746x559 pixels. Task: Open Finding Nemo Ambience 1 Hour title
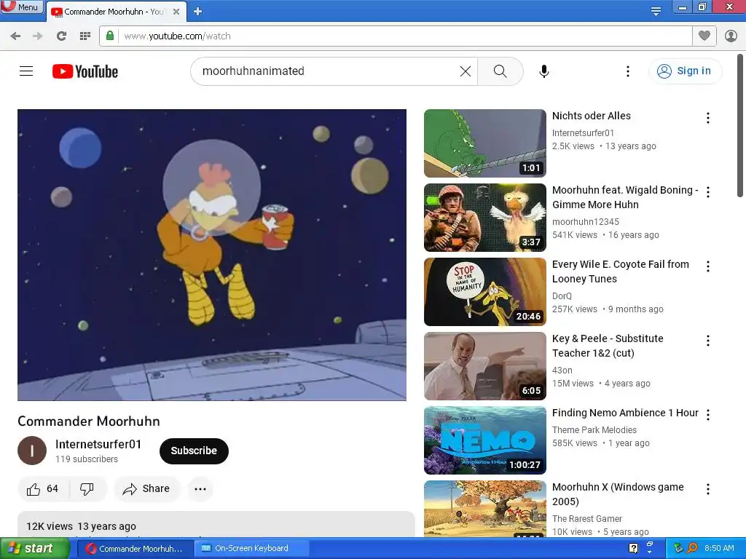click(x=625, y=413)
